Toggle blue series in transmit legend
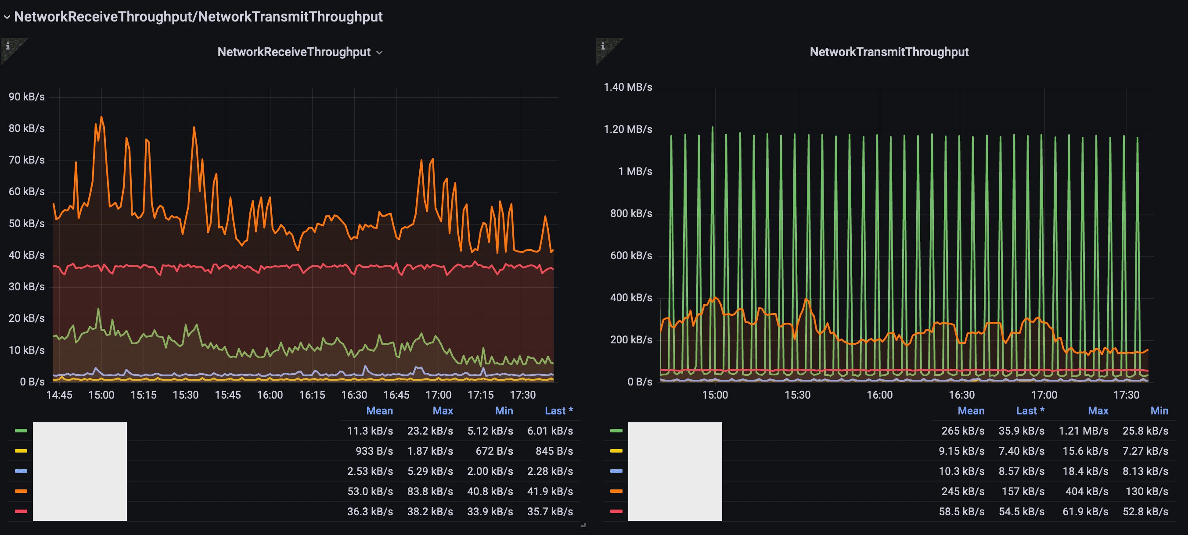1188x535 pixels. pyautogui.click(x=616, y=471)
